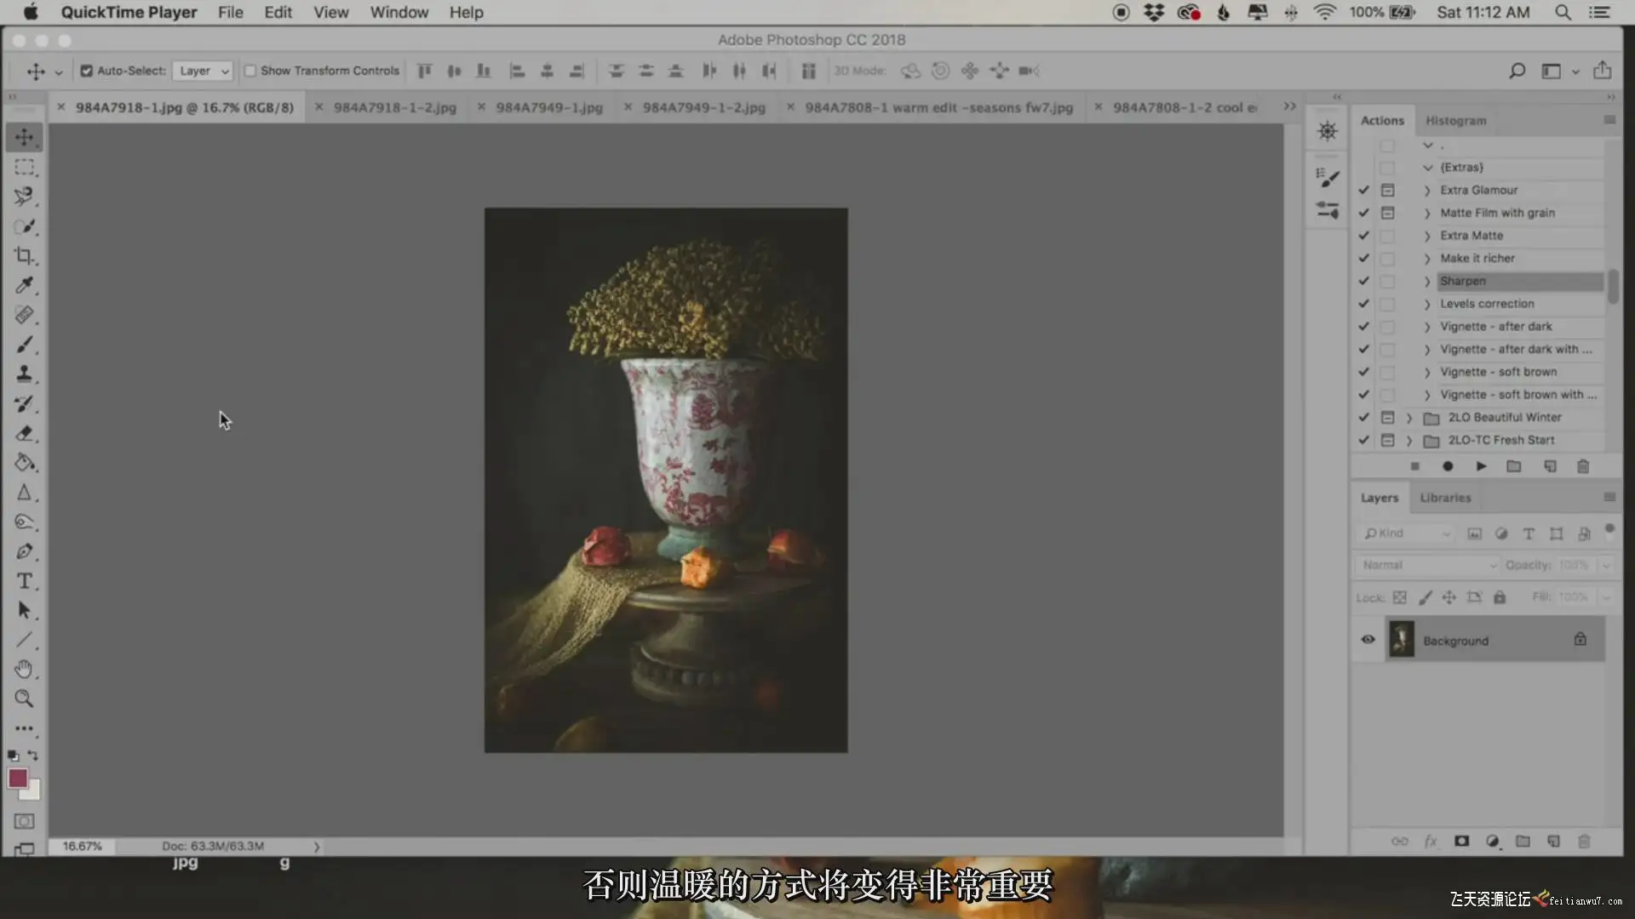Hide the Background layer visibility eye
The image size is (1635, 919).
click(x=1368, y=640)
